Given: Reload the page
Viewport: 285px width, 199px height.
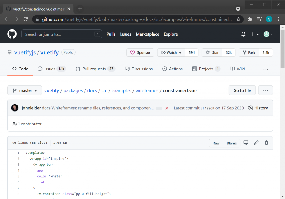Looking at the screenshot, I should pos(26,19).
